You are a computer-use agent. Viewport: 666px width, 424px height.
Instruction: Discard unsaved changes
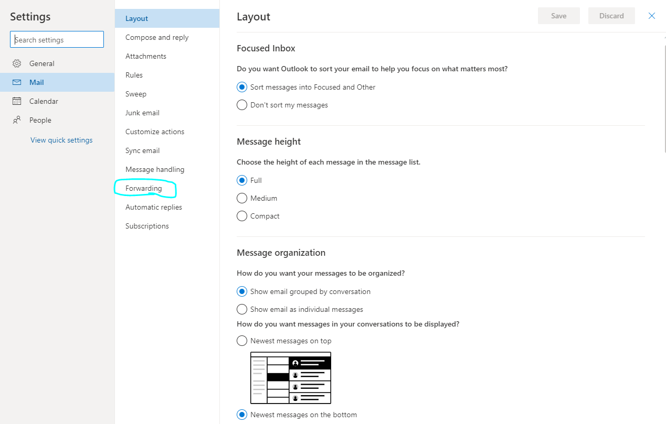pyautogui.click(x=611, y=16)
